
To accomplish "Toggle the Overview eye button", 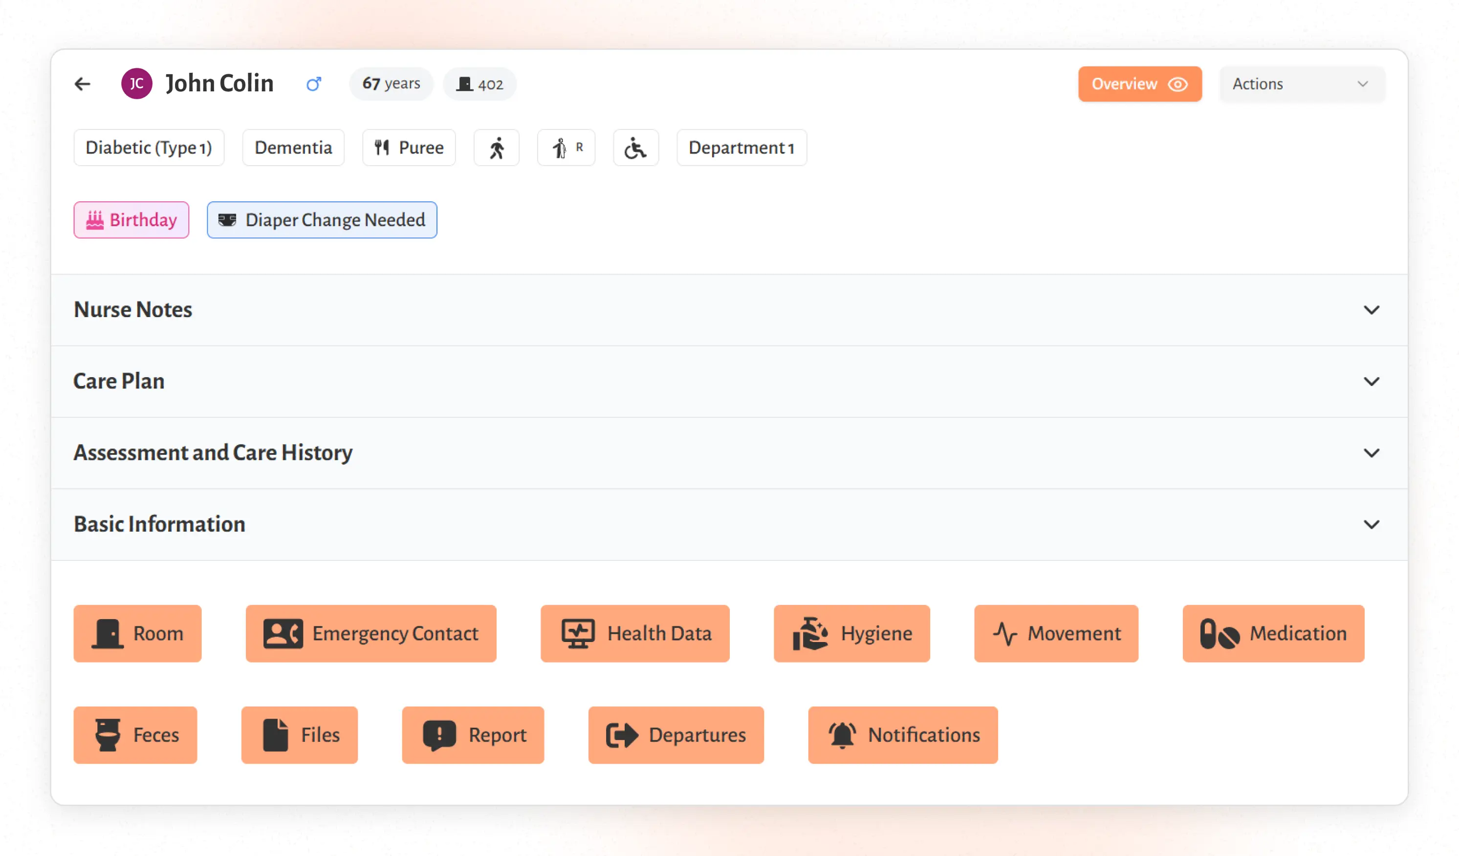I will pyautogui.click(x=1139, y=84).
